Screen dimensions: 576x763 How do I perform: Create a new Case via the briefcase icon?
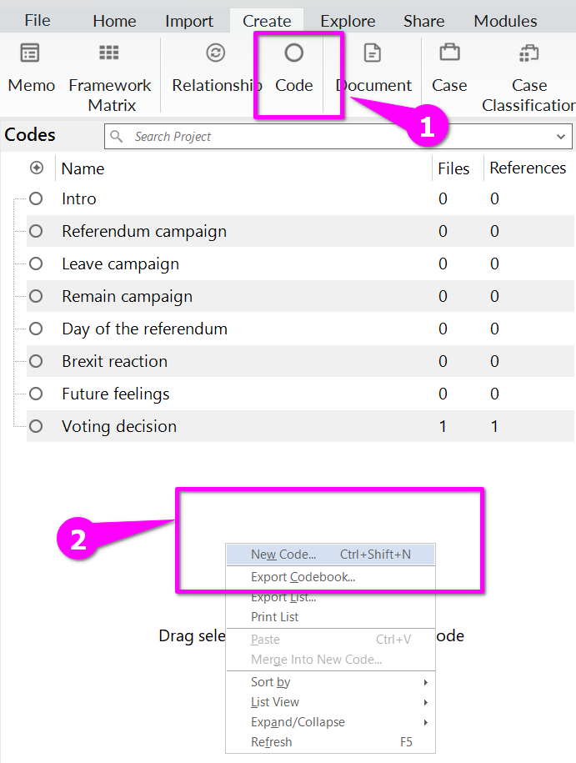click(x=449, y=53)
